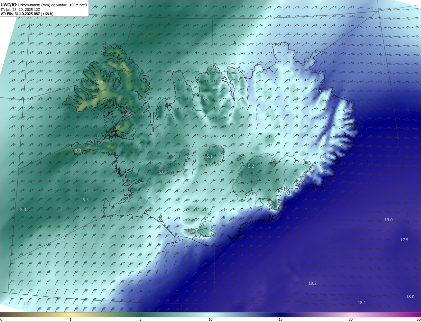
Task: Click the "5" tick label on the color scale
Action: (140, 319)
